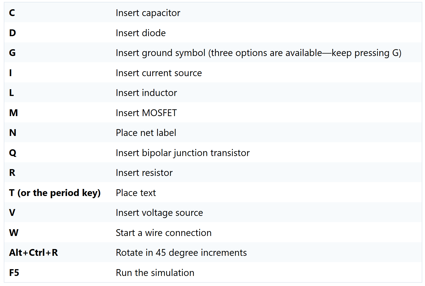Click the 'Place net label' description
The width and height of the screenshot is (425, 286).
click(x=146, y=133)
